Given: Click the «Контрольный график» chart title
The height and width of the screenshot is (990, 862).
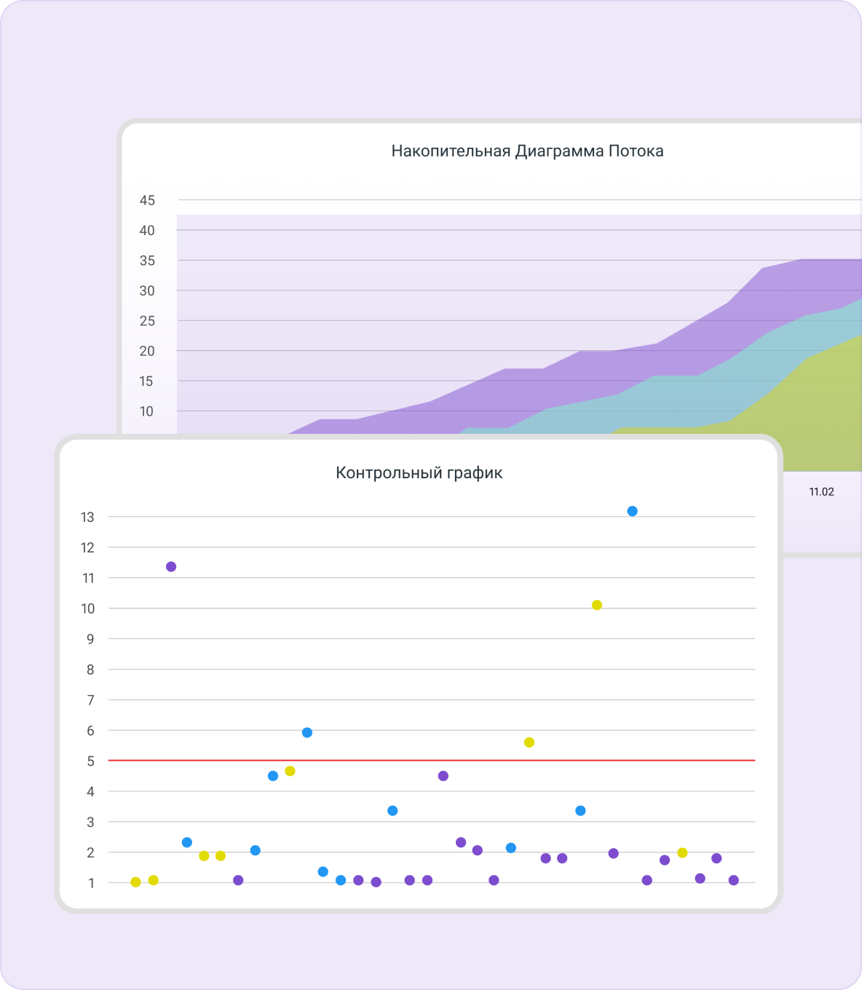Looking at the screenshot, I should (419, 473).
